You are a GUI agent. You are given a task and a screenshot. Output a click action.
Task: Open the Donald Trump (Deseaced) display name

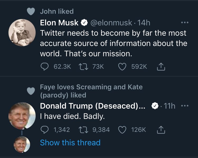[x=92, y=106]
